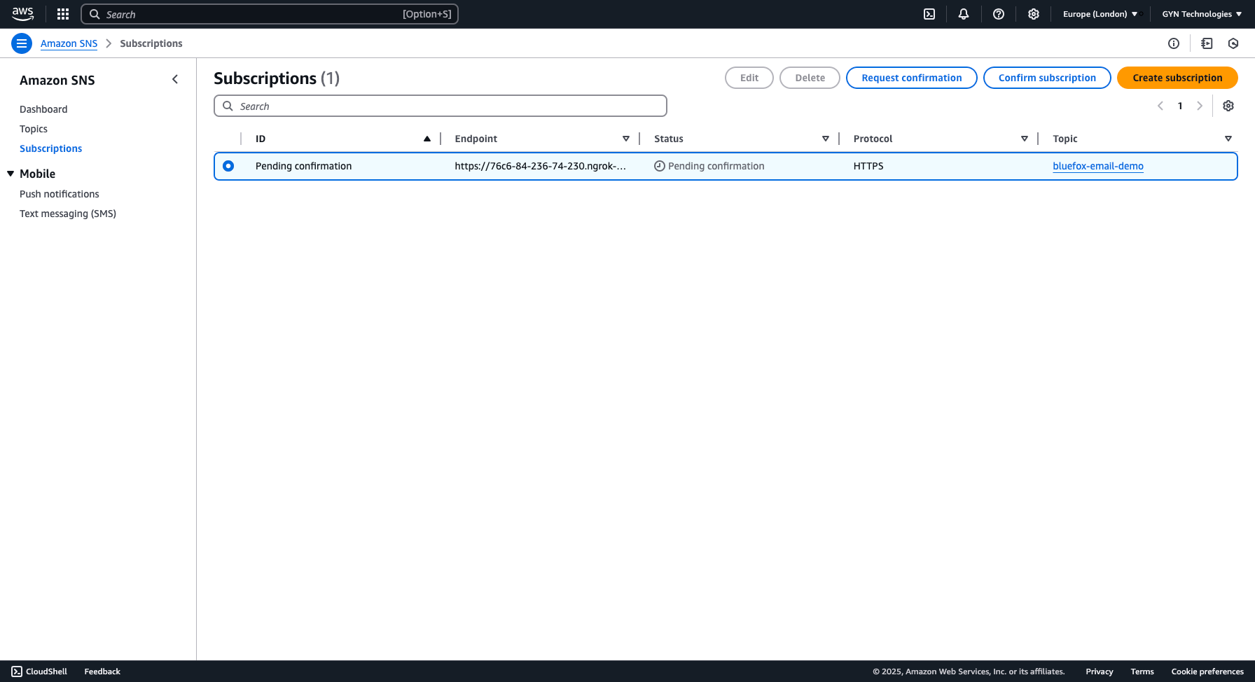
Task: Open the account settings gear in top bar
Action: [x=1034, y=14]
